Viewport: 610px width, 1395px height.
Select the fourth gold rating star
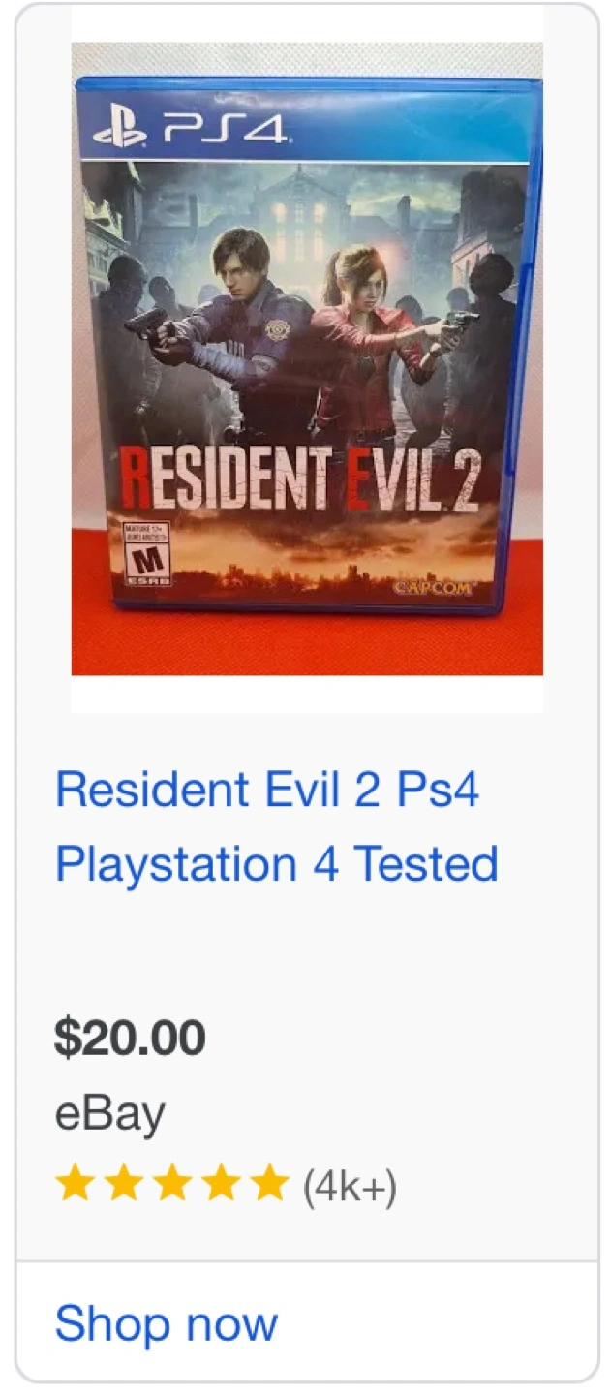click(222, 1184)
